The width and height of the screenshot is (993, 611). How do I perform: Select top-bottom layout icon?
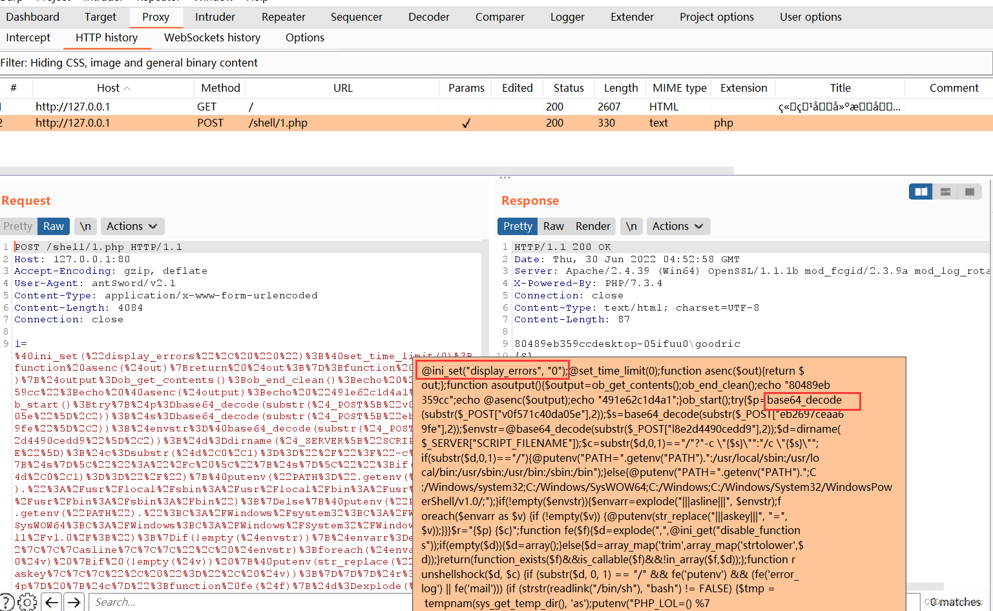click(945, 192)
